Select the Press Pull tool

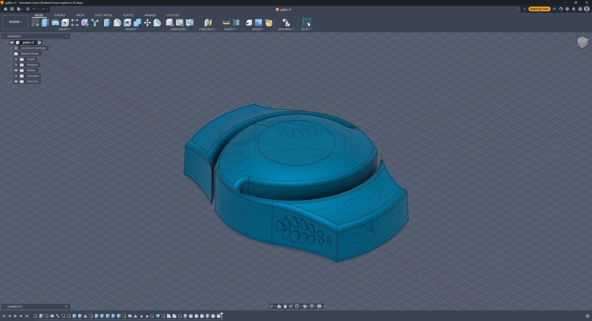click(107, 23)
